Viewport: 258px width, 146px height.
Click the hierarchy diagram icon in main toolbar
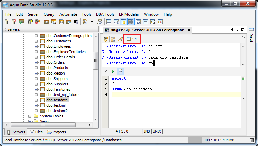pyautogui.click(x=153, y=22)
